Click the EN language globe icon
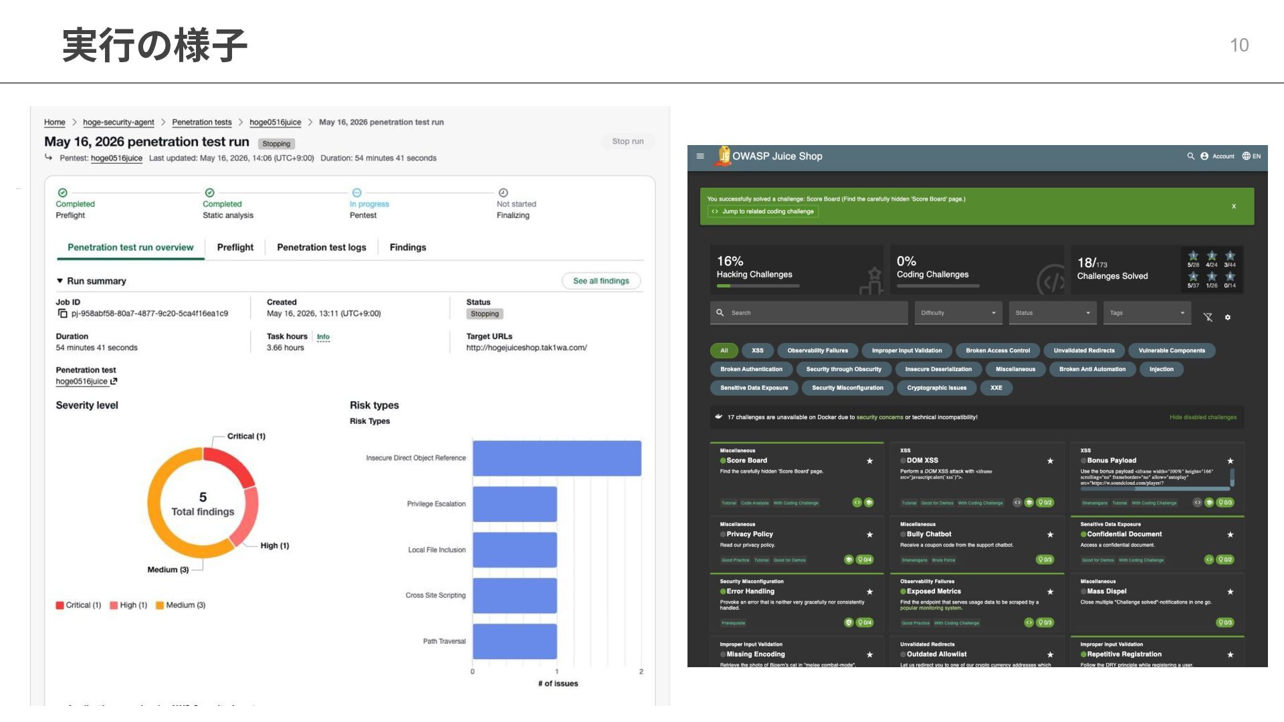This screenshot has height=722, width=1284. (1246, 156)
